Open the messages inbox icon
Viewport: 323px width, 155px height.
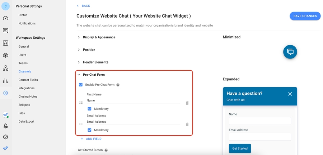click(5, 30)
